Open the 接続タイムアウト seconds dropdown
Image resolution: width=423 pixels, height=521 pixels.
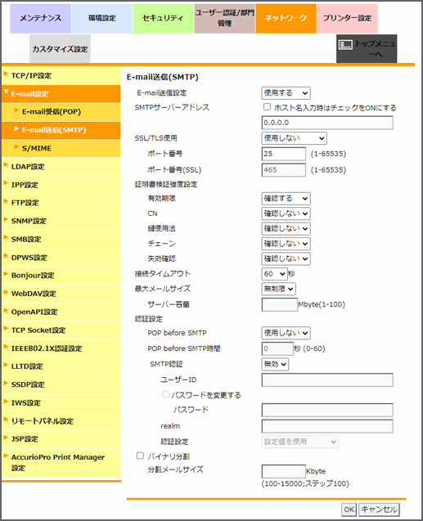coord(274,274)
